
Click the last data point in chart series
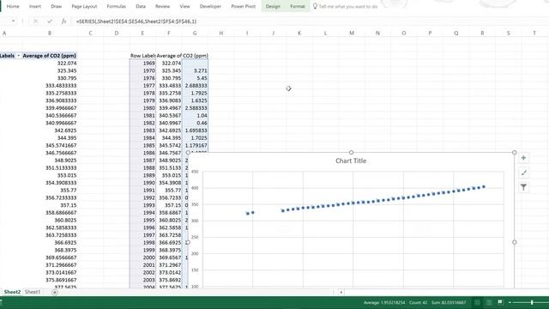[484, 187]
